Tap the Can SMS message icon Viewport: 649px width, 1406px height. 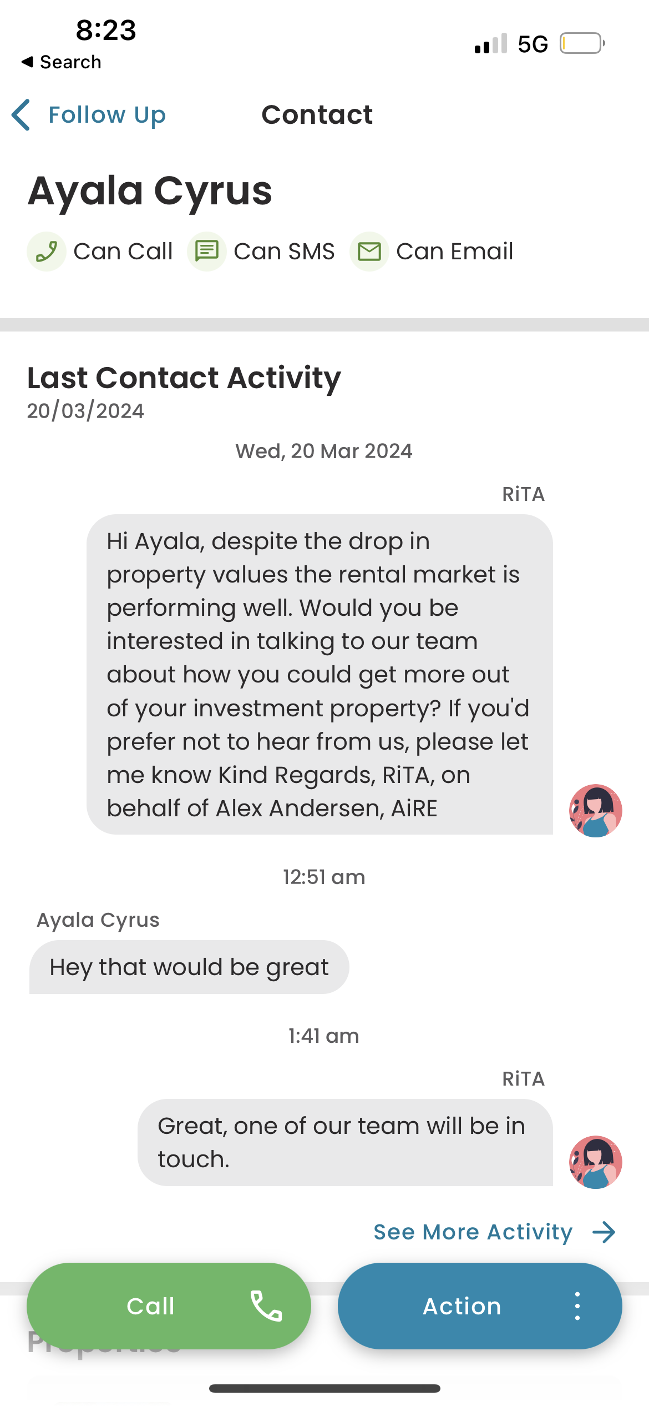(207, 252)
